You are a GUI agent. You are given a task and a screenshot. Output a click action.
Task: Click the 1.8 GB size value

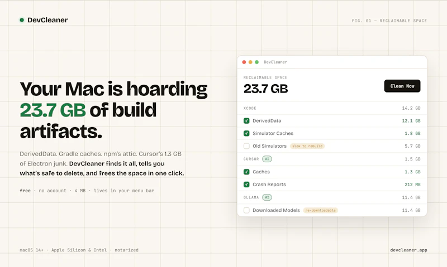tap(412, 133)
